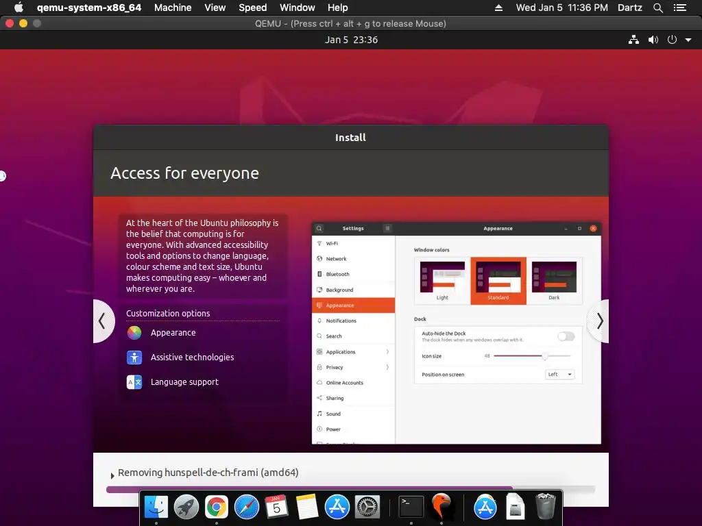This screenshot has width=702, height=526.
Task: Open the Apple menu
Action: pyautogui.click(x=19, y=8)
